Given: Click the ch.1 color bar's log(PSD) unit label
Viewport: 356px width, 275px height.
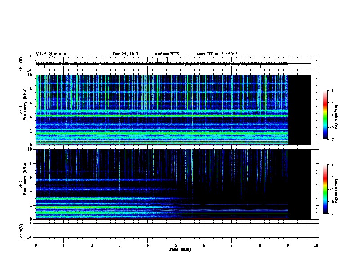Looking at the screenshot, I should click(336, 117).
